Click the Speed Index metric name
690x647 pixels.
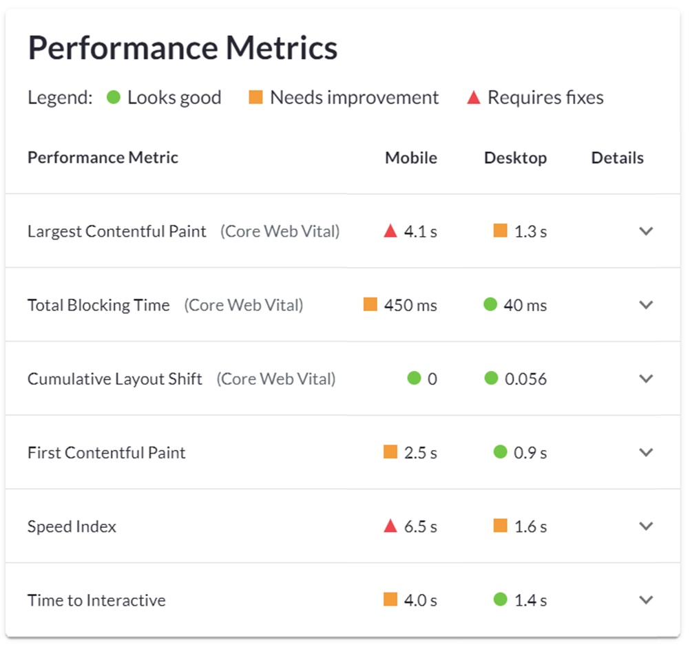point(72,527)
